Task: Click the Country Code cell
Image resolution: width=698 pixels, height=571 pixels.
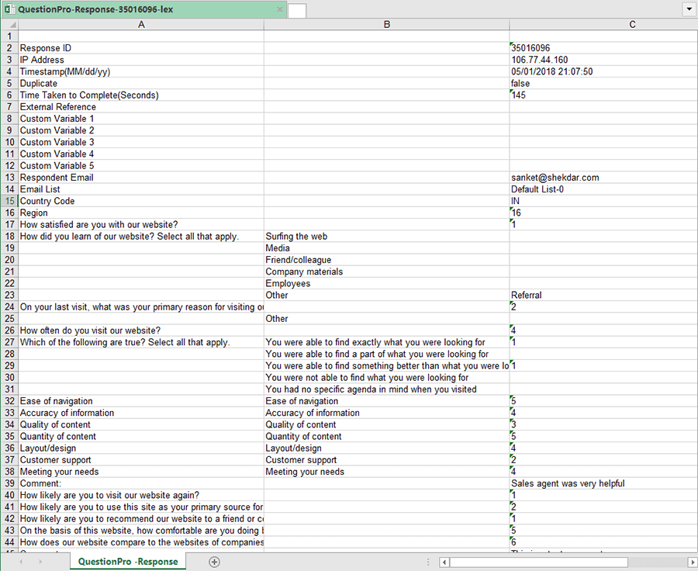Action: [141, 201]
